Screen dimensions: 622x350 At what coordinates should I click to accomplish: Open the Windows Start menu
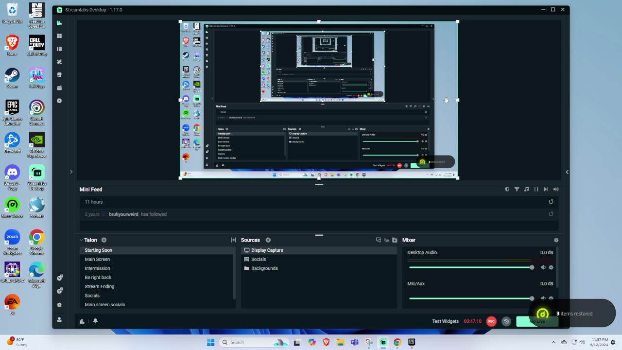point(210,342)
